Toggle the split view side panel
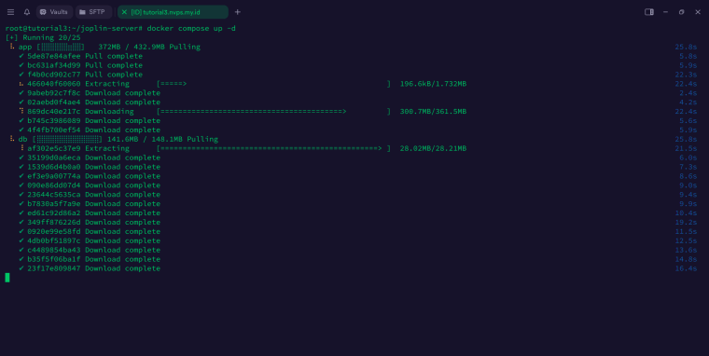Viewport: 709px width, 356px height. point(649,12)
